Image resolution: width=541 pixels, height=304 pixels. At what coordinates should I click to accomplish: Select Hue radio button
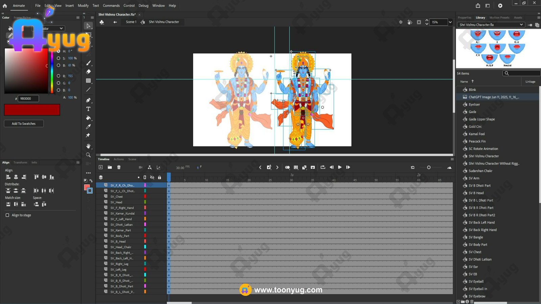pos(58,51)
